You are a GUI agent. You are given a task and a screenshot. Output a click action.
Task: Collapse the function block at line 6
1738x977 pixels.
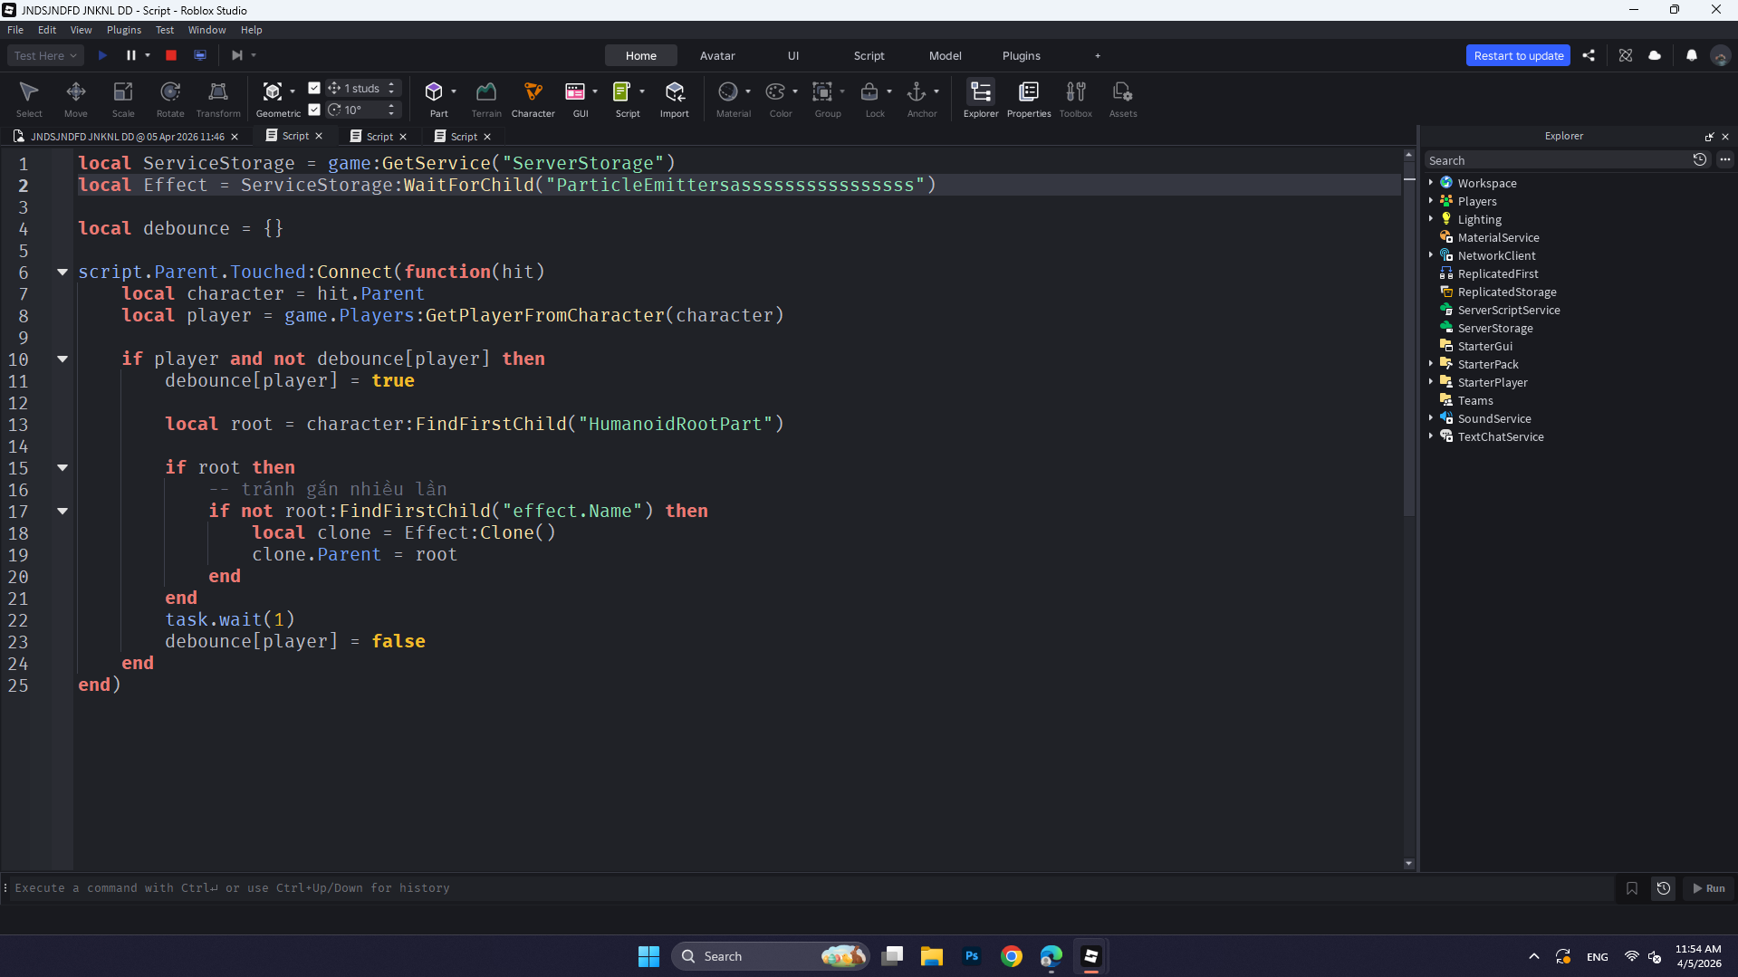[62, 272]
